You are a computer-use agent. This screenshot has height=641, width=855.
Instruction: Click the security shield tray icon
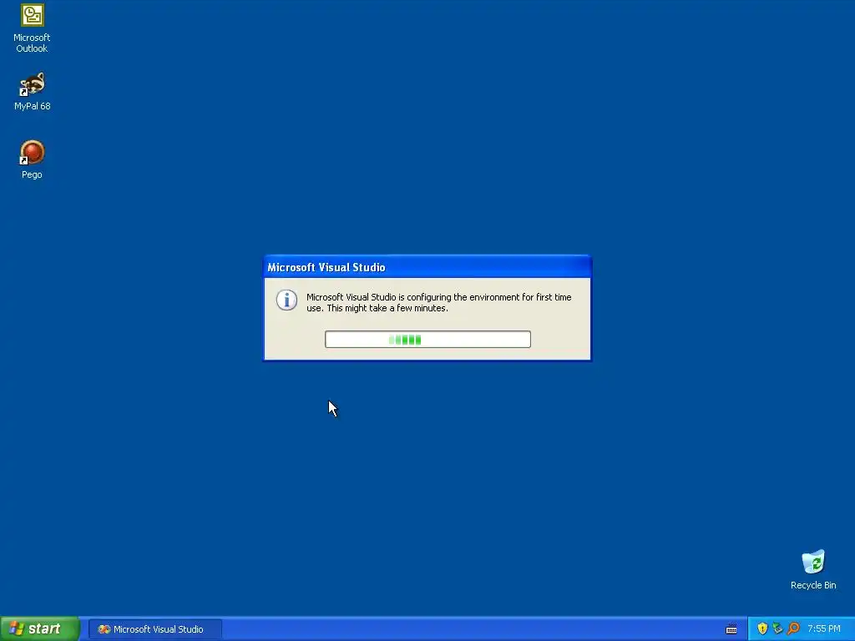tap(762, 628)
